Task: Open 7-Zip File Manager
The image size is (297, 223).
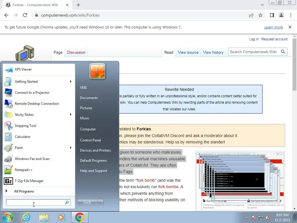Action: point(39,181)
